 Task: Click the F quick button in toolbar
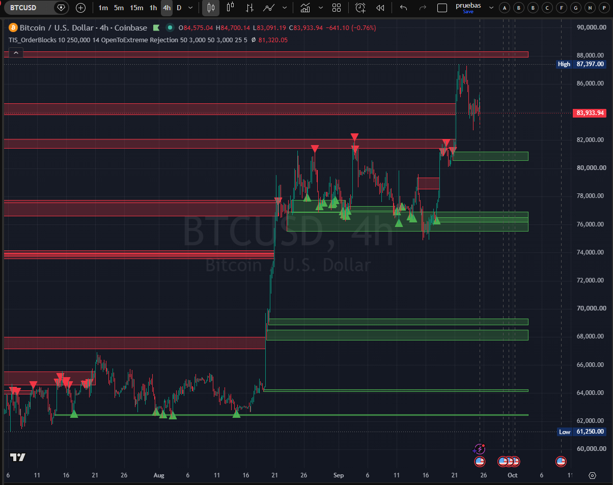point(561,8)
